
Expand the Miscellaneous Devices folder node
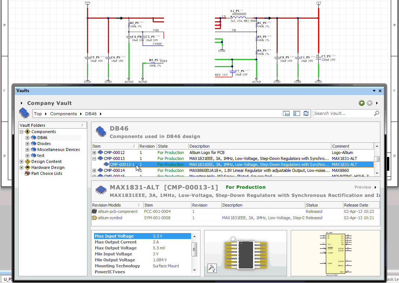coord(27,150)
